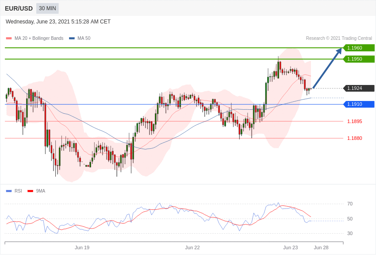Click the 9MA red legend swatch
The width and height of the screenshot is (376, 255).
coord(30,191)
